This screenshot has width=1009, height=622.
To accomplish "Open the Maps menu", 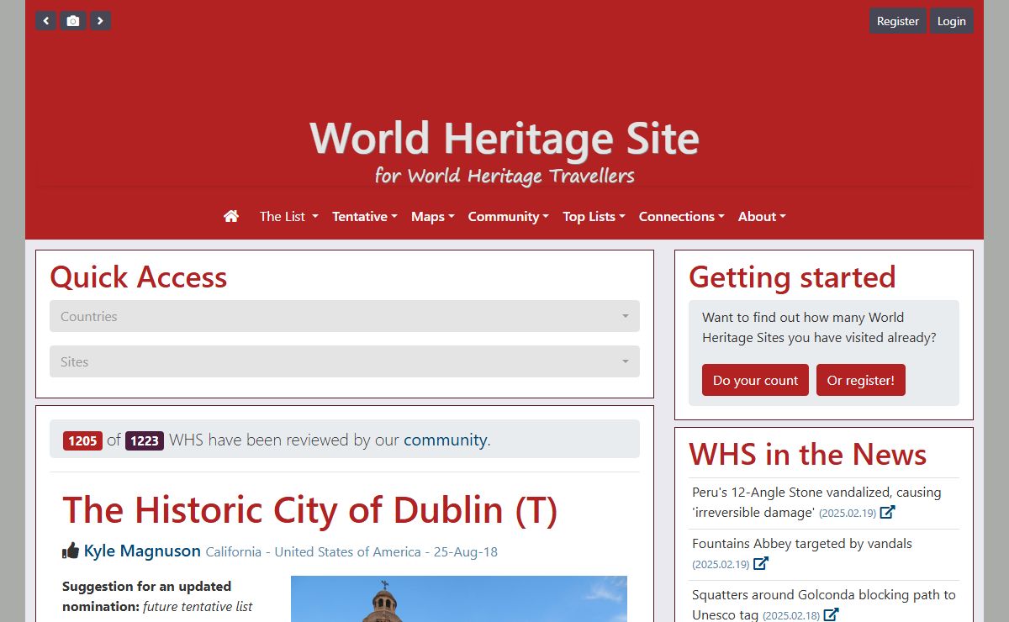I will click(x=433, y=216).
